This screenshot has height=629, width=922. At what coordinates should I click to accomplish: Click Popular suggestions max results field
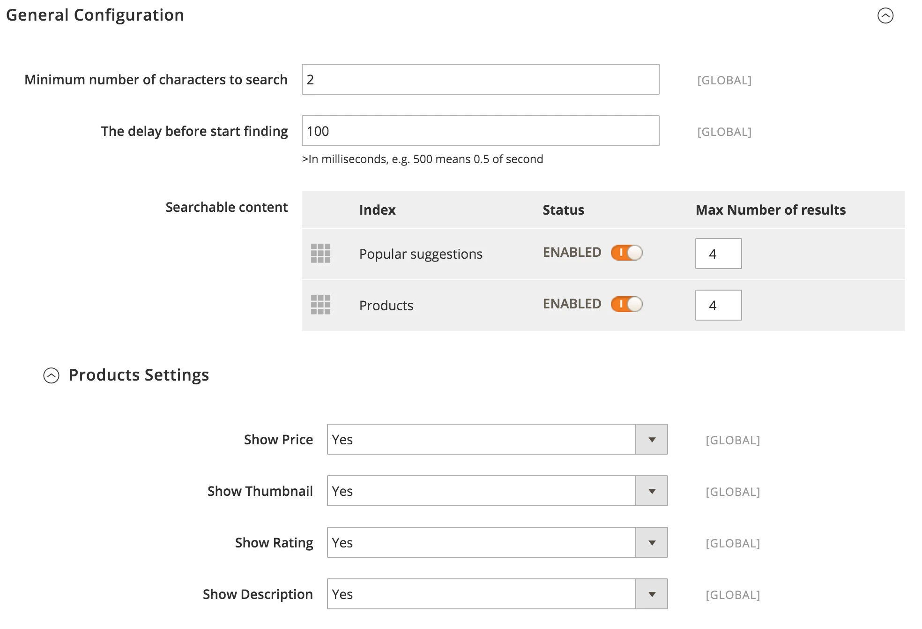[718, 254]
